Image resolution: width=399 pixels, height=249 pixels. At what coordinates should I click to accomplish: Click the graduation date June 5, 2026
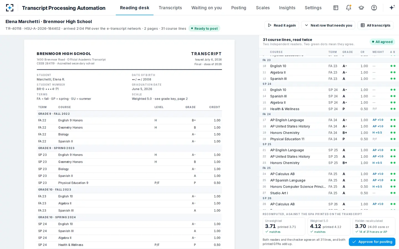[142, 89]
